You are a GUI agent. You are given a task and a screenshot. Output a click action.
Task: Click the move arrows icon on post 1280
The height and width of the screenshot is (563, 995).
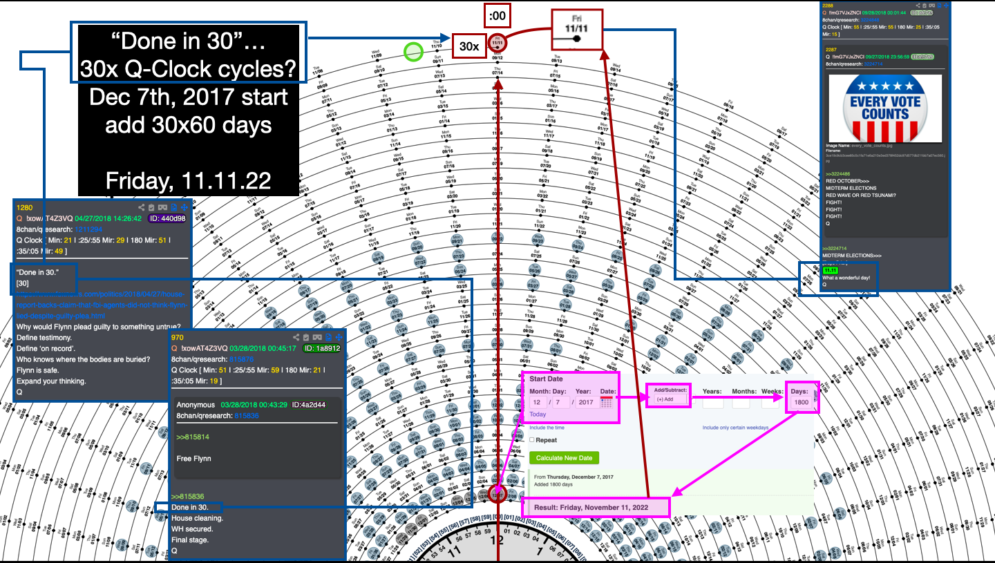point(184,207)
